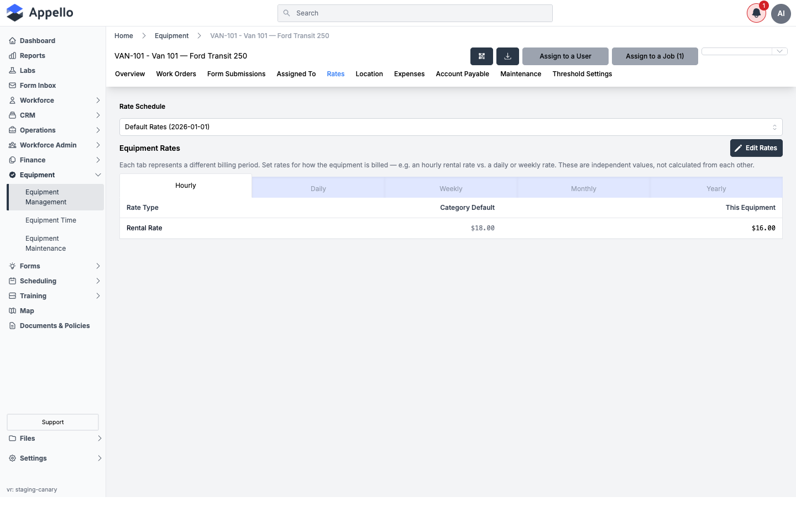The width and height of the screenshot is (796, 507).
Task: Click the download icon button
Action: [507, 56]
